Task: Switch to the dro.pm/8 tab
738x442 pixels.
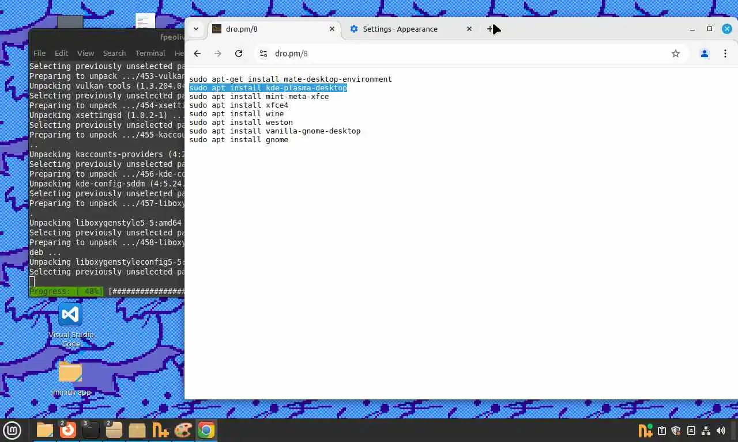Action: tap(274, 29)
